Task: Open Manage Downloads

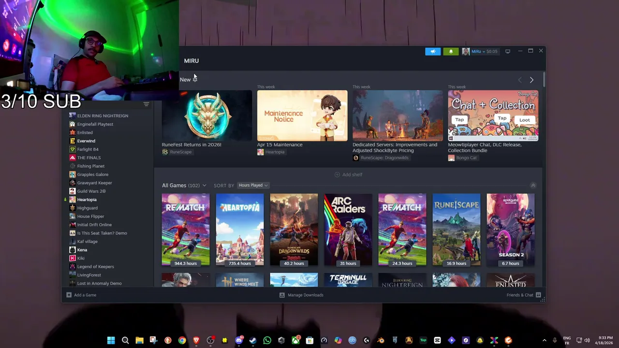Action: pos(301,295)
